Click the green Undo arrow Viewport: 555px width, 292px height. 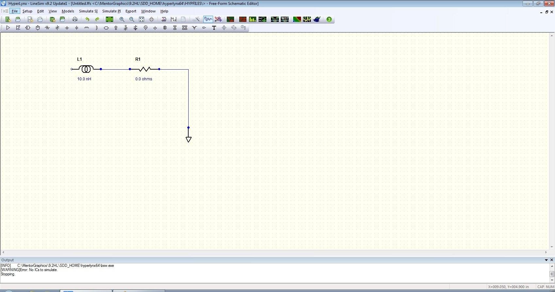[x=87, y=19]
